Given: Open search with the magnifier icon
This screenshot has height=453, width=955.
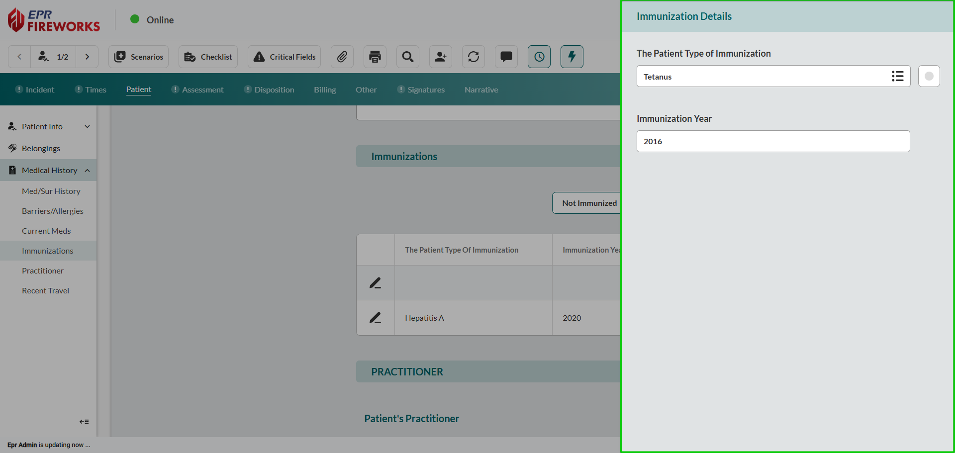Looking at the screenshot, I should [407, 57].
